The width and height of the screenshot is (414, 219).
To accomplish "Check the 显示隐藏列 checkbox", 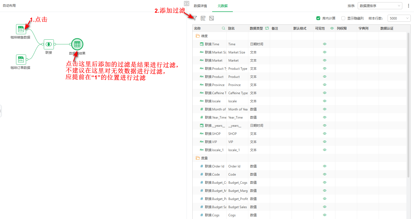I will pyautogui.click(x=343, y=18).
